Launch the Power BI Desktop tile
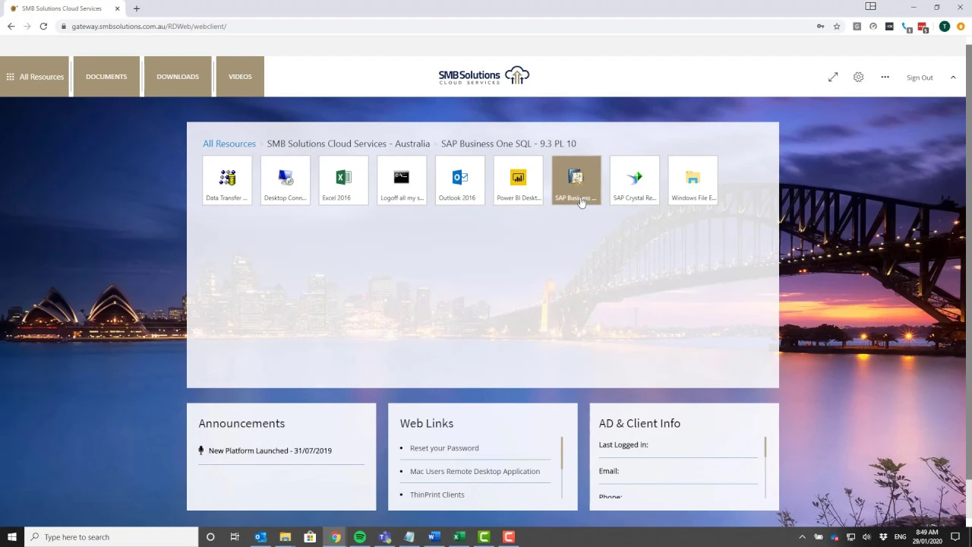 tap(518, 181)
